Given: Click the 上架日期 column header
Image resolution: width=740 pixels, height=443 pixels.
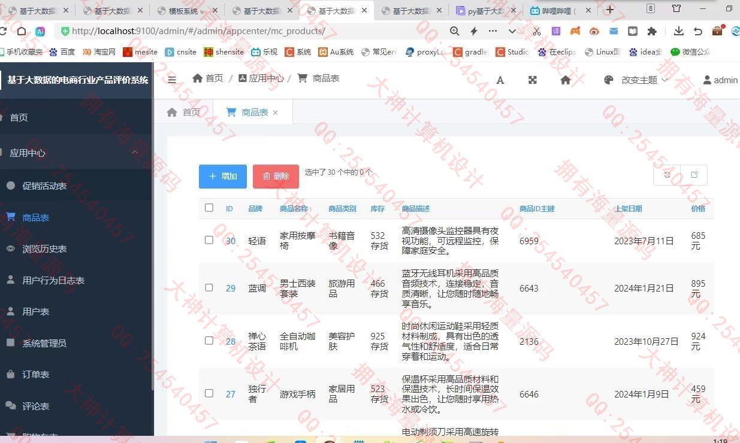Looking at the screenshot, I should click(628, 208).
